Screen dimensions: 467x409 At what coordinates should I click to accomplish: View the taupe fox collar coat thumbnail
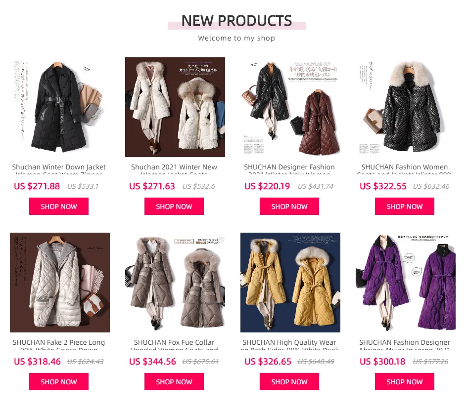click(x=175, y=282)
